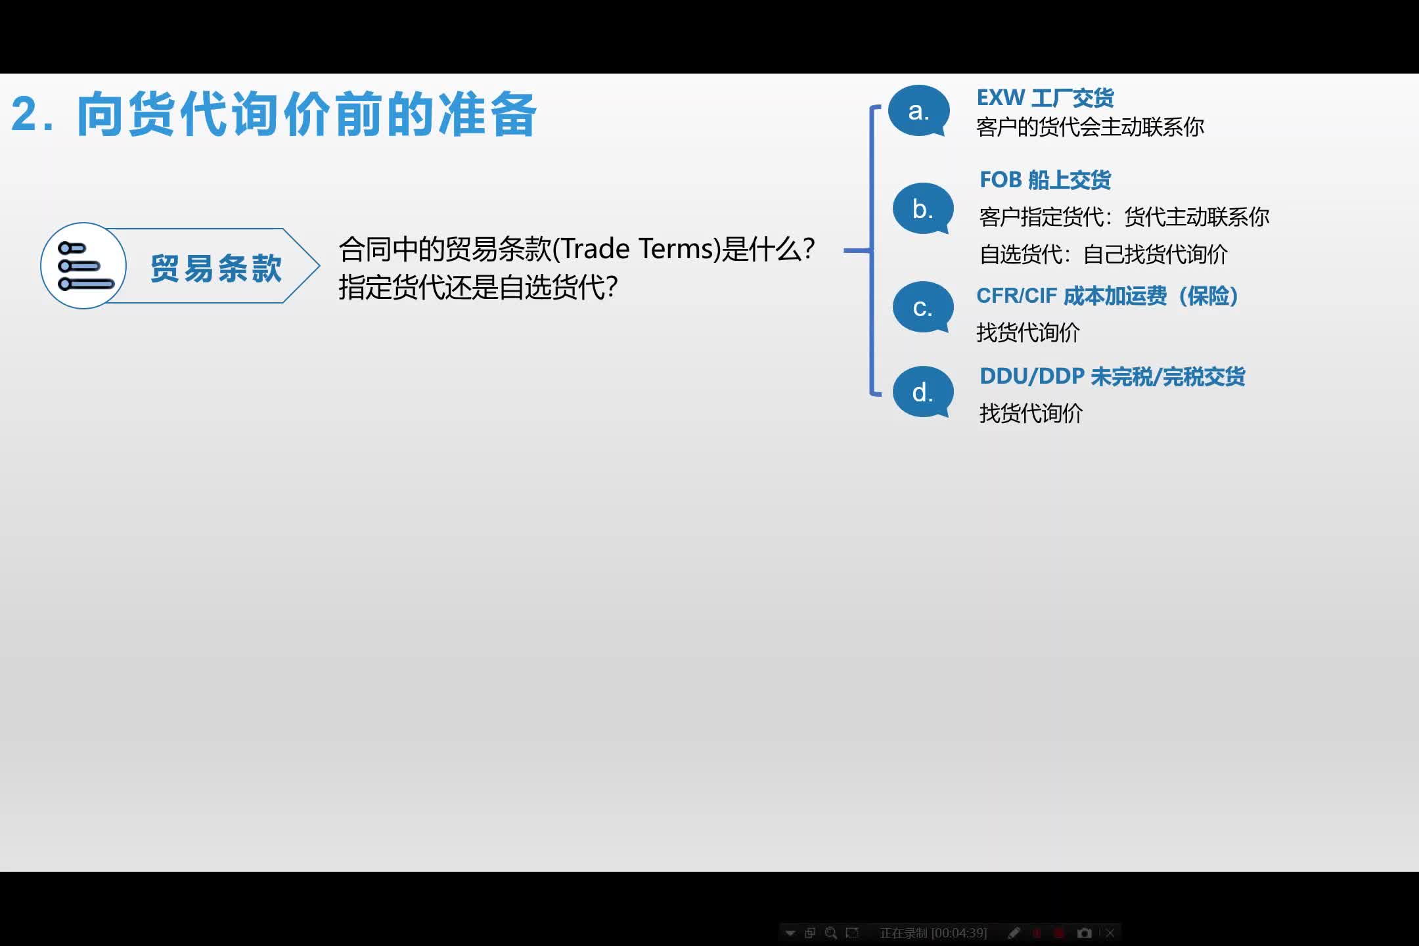Click the slide title 2. 向货代询价前的准备
This screenshot has width=1419, height=946.
tap(274, 114)
